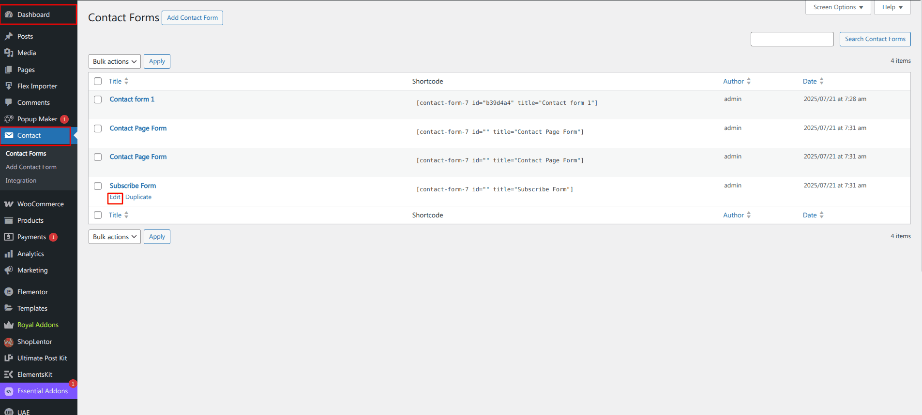Click the Pages icon in sidebar
Viewport: 922px width, 415px height.
(x=9, y=70)
